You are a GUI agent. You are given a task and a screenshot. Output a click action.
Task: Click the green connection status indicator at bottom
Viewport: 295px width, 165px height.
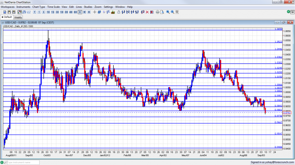[x=2, y=162]
